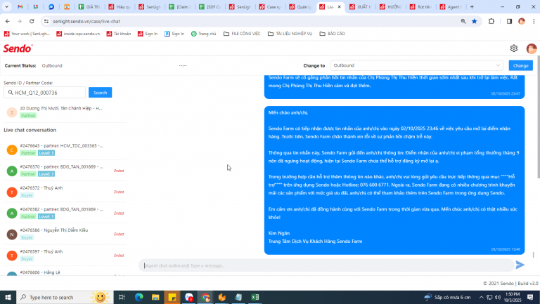
Task: Reload the current page
Action: pos(32,21)
